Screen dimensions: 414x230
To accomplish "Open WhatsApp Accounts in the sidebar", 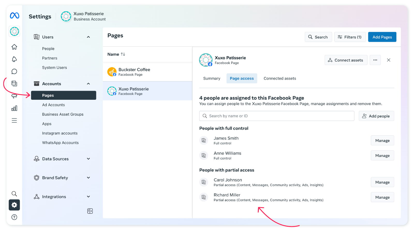I will (60, 143).
